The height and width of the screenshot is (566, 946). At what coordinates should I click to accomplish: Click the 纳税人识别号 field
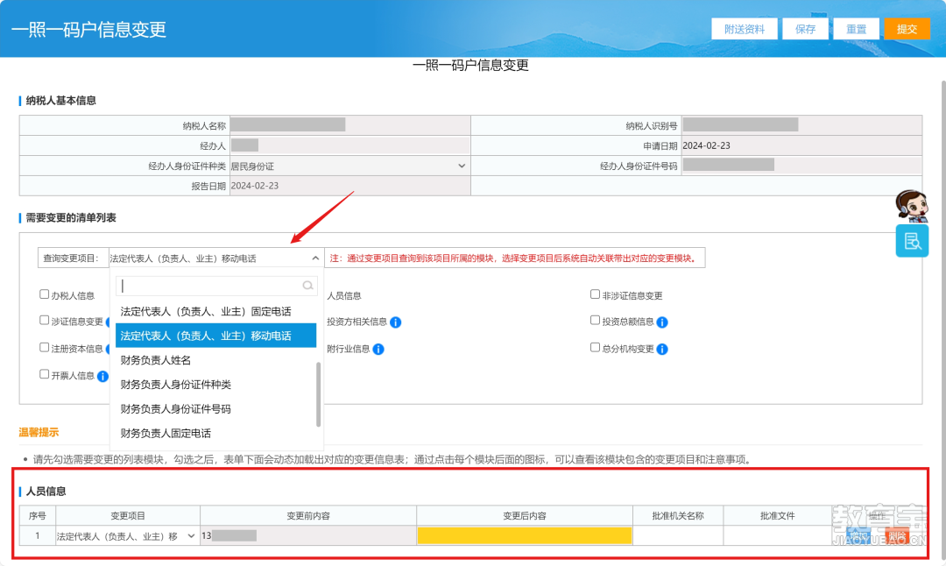[x=801, y=125]
